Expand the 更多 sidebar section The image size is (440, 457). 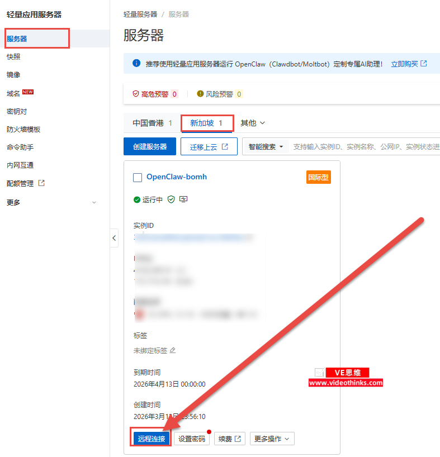coord(51,202)
